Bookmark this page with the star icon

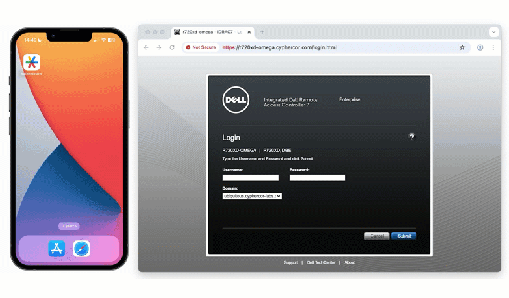[x=462, y=47]
